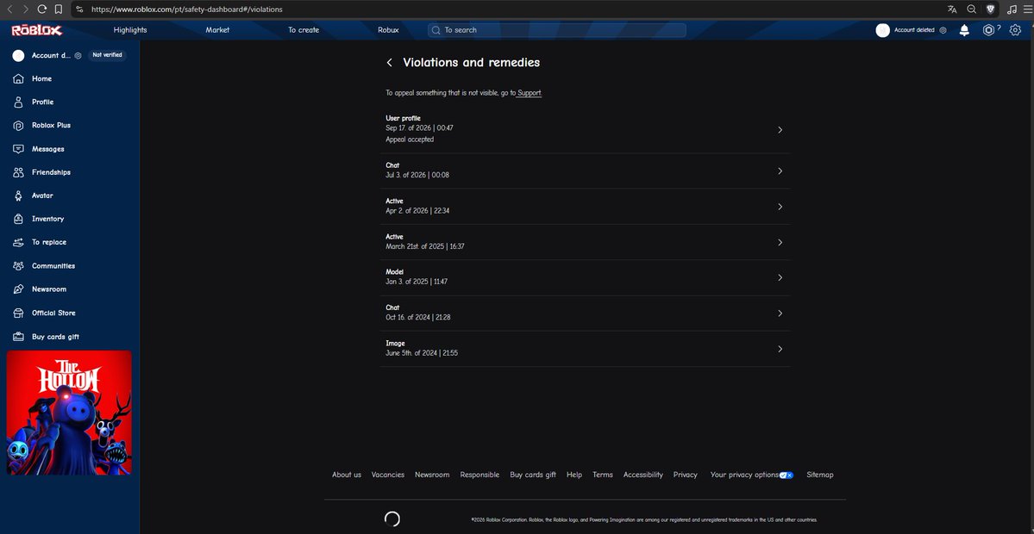This screenshot has width=1034, height=534.
Task: Follow the Support link
Action: pyautogui.click(x=529, y=94)
